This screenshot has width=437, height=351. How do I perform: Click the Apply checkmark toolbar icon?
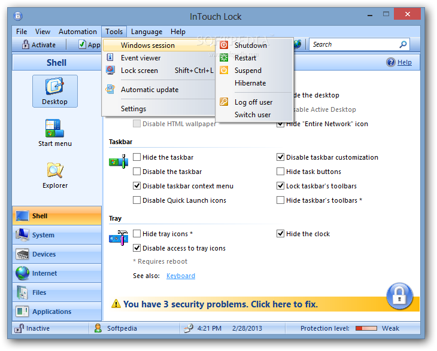(82, 44)
